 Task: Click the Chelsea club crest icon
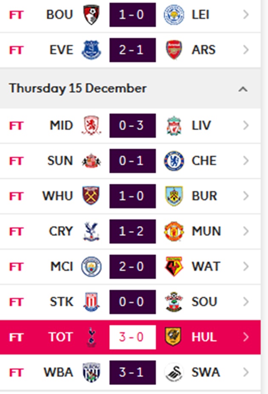[174, 161]
